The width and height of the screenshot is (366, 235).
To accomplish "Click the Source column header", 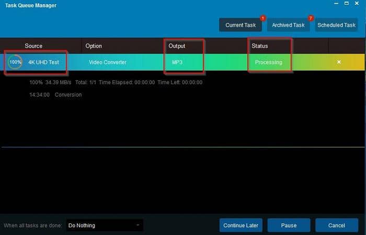I will coord(33,46).
